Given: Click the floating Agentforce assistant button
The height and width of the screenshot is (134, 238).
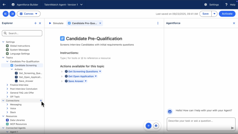Looking at the screenshot, I should pyautogui.click(x=156, y=126).
